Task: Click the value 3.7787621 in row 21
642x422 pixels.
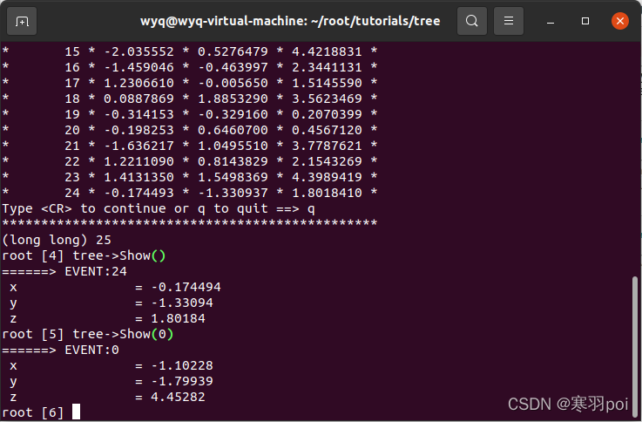Action: 327,146
